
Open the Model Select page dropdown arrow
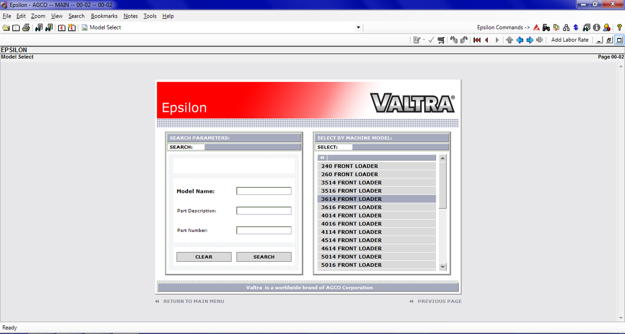[x=358, y=28]
